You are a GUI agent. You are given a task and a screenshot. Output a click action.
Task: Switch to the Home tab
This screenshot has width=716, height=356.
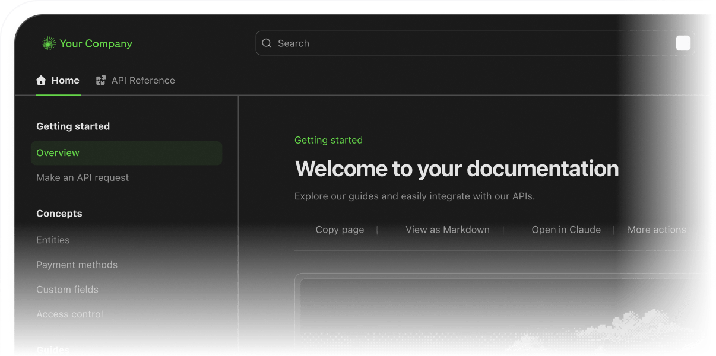coord(58,80)
